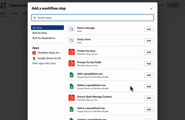This screenshot has width=185, height=120.
Task: Click the Create Jira Issue step title
Action: (x=86, y=51)
